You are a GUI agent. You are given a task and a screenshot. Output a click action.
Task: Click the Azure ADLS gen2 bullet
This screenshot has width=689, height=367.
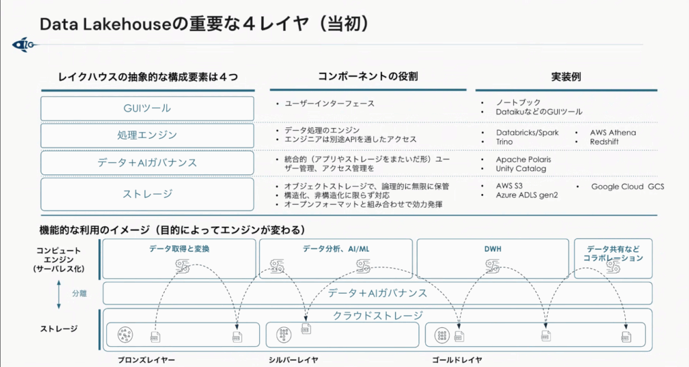click(527, 195)
